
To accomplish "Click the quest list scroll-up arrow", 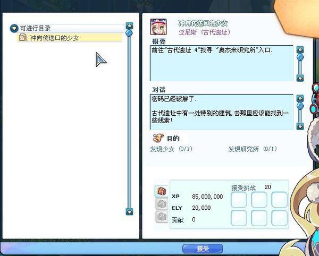I will (129, 25).
